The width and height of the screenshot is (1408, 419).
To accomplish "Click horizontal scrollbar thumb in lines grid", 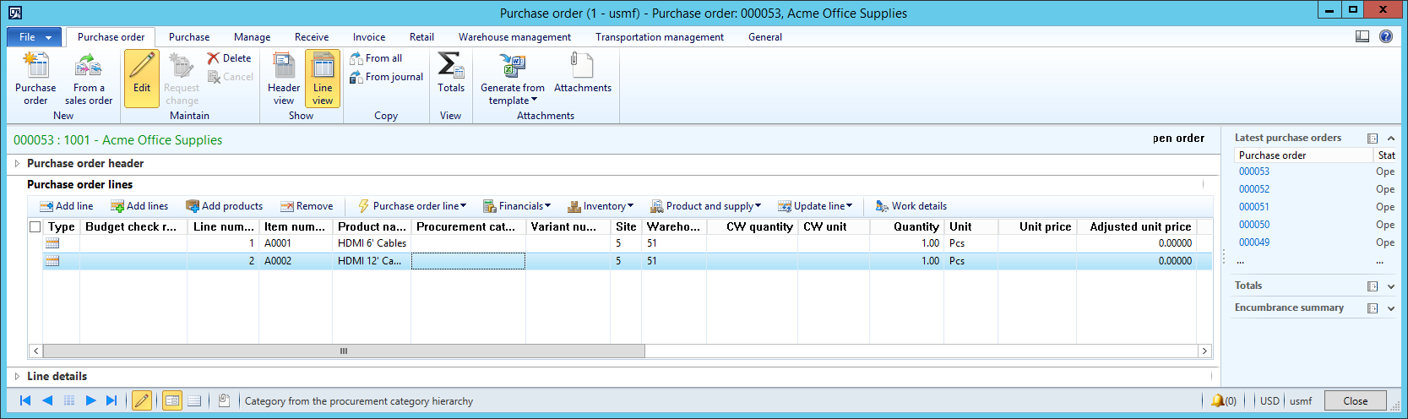I will point(344,351).
